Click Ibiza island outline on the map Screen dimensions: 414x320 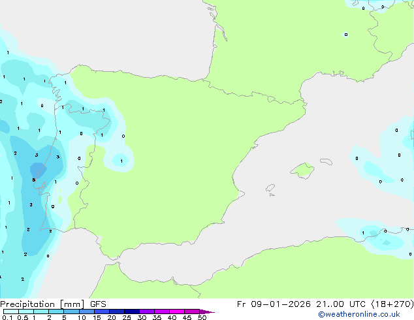[270, 188]
